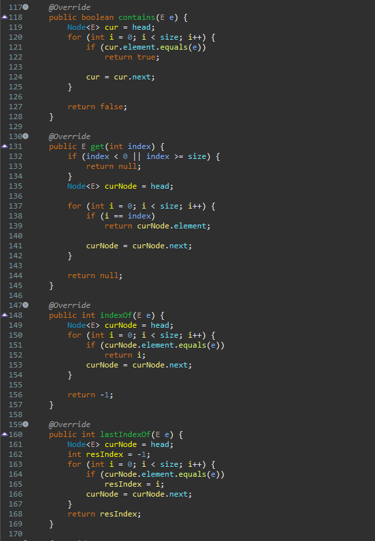Click line number 123 in the gutter
The image size is (375, 541).
[x=15, y=67]
